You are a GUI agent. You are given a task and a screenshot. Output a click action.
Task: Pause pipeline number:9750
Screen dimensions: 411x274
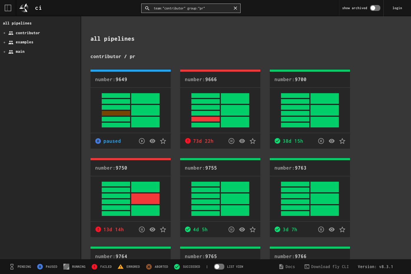pyautogui.click(x=142, y=229)
